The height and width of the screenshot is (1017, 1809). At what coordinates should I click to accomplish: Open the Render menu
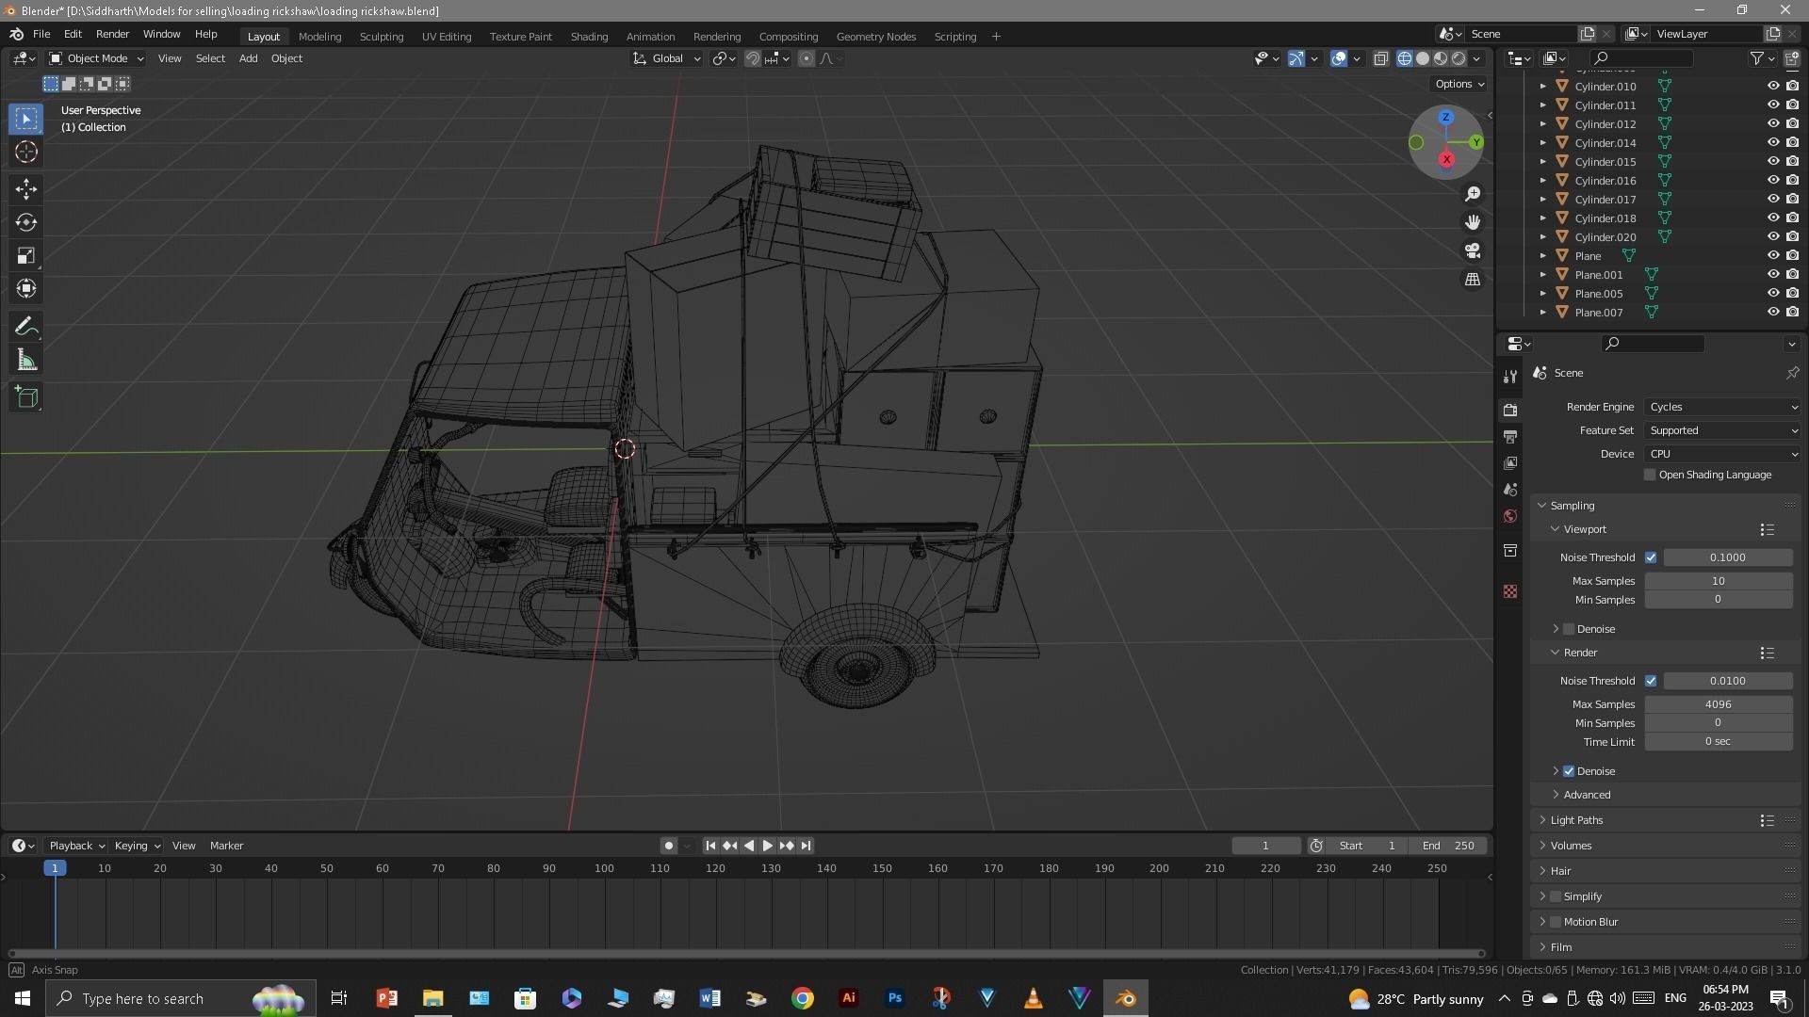[x=112, y=34]
